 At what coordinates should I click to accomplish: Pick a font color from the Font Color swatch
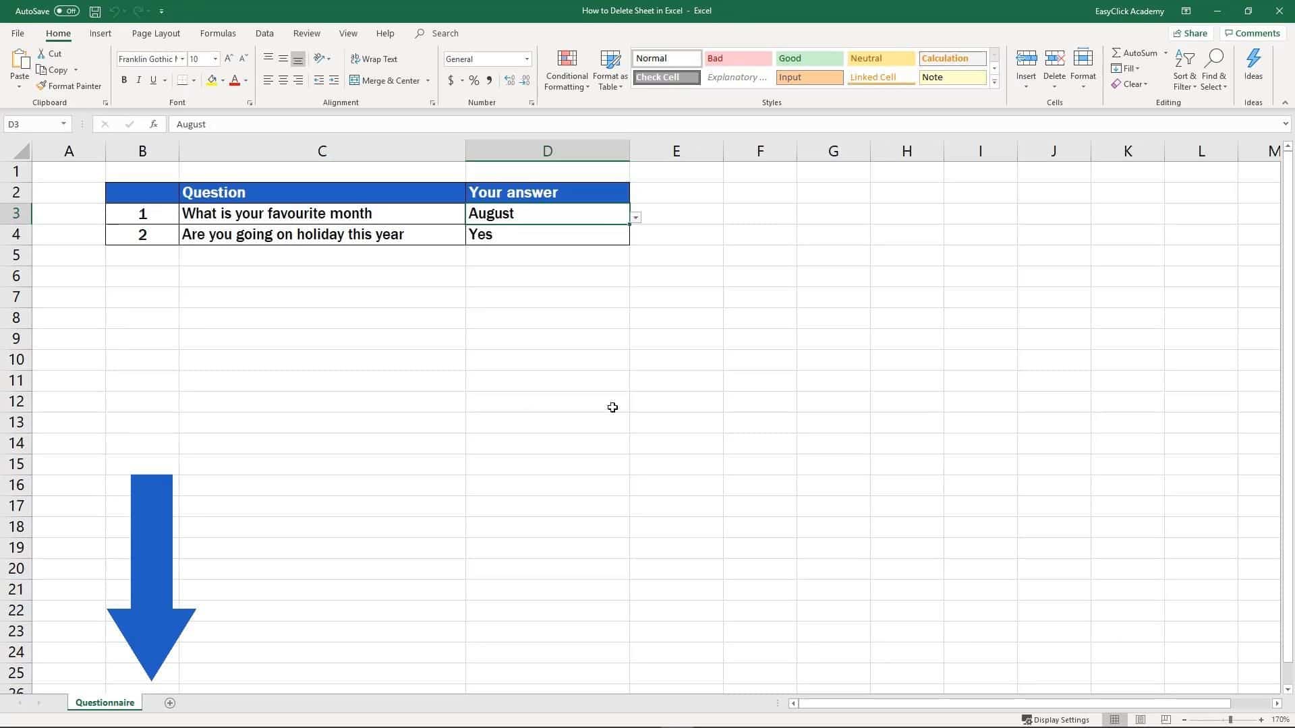pos(235,80)
